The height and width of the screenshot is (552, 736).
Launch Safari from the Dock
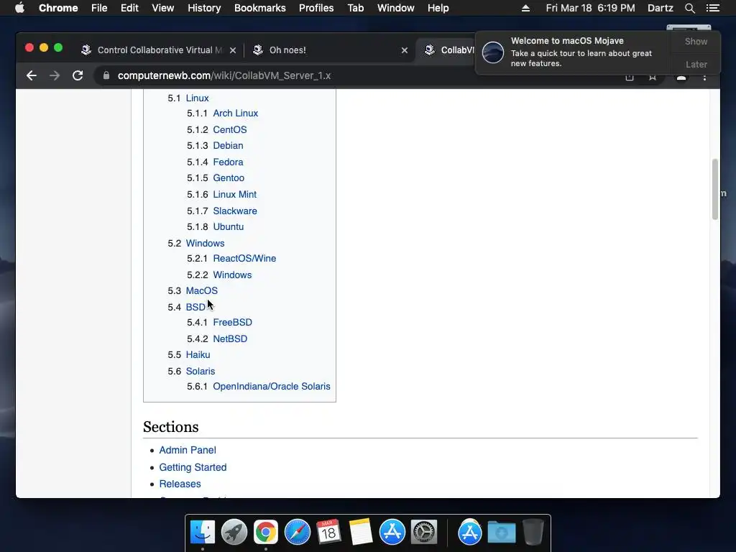tap(298, 533)
